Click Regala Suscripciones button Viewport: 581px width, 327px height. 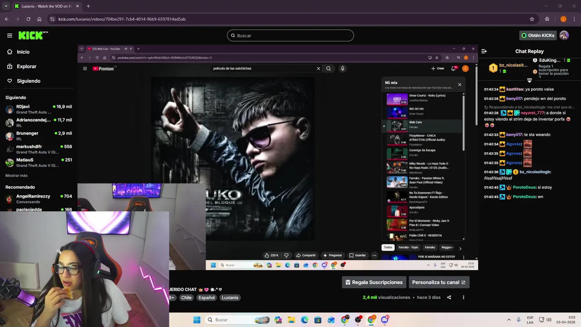tap(374, 282)
